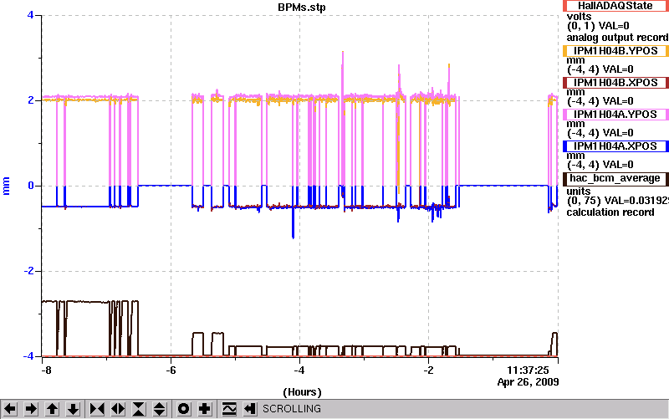The width and height of the screenshot is (669, 419).
Task: Click the 11:37:25 timestamp label
Action: pyautogui.click(x=528, y=370)
